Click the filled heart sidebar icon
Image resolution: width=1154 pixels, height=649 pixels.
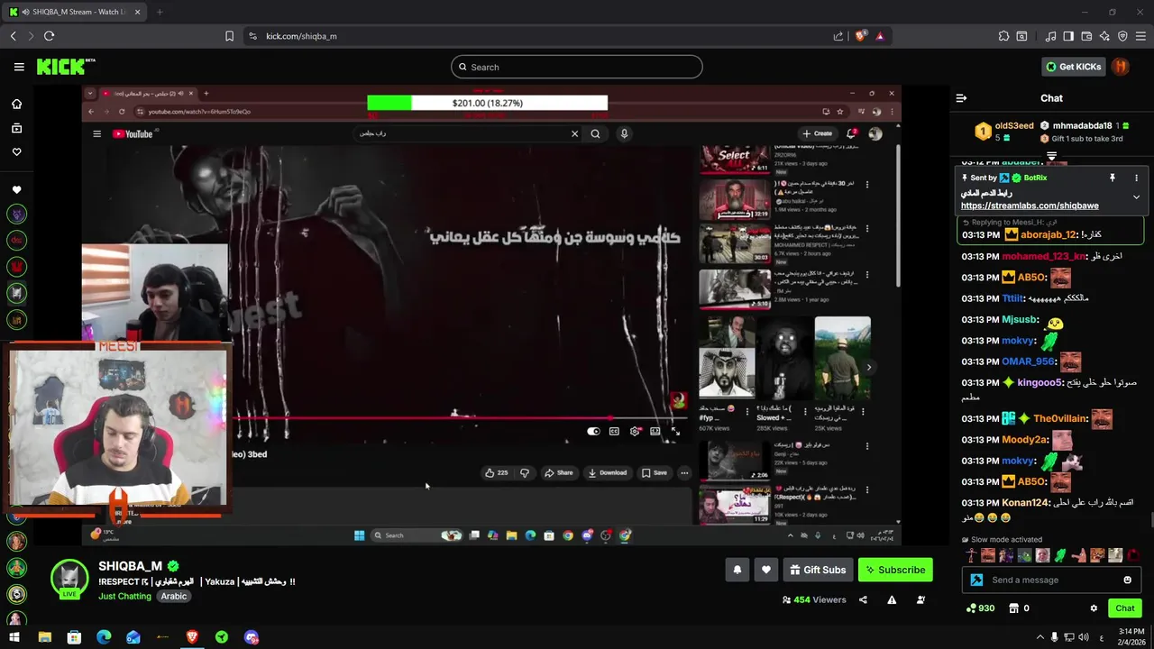click(16, 190)
